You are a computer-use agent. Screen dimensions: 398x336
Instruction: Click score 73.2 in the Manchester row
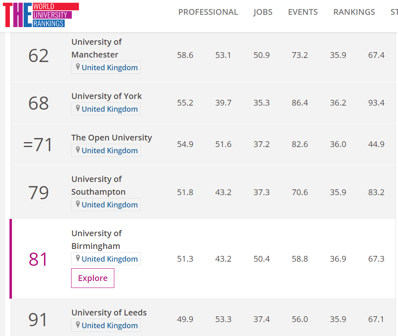300,55
